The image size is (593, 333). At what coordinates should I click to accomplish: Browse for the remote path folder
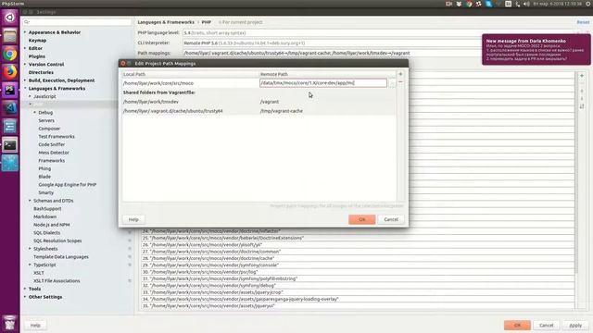click(391, 83)
